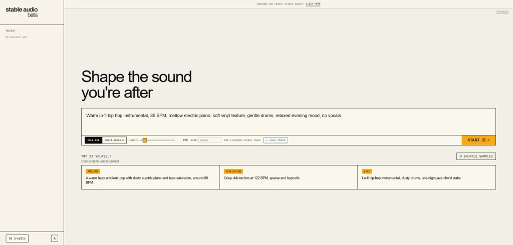Click the length slider track

point(157,140)
